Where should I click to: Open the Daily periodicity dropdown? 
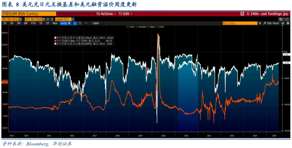pyautogui.click(x=65, y=23)
